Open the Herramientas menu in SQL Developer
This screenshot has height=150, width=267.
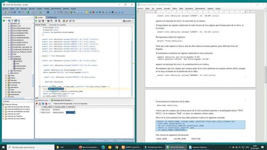tap(56, 8)
